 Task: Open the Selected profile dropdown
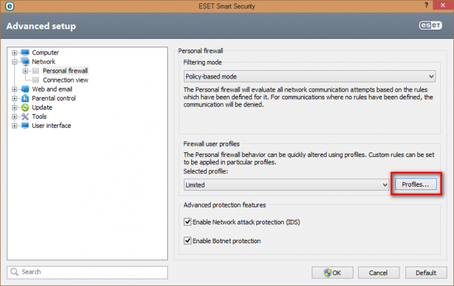click(286, 185)
